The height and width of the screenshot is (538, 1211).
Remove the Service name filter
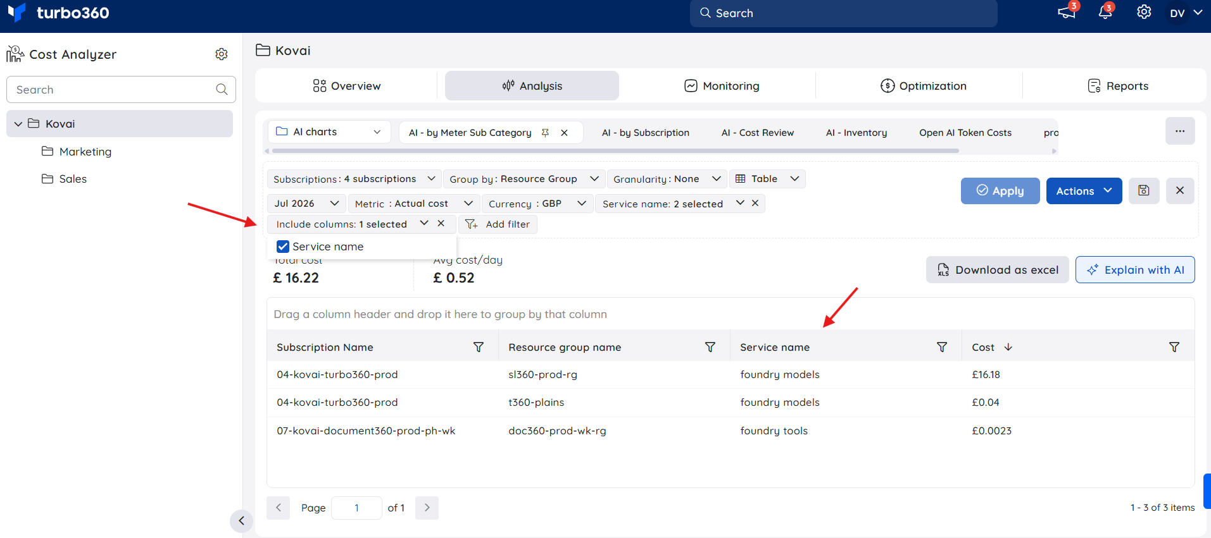pos(755,203)
